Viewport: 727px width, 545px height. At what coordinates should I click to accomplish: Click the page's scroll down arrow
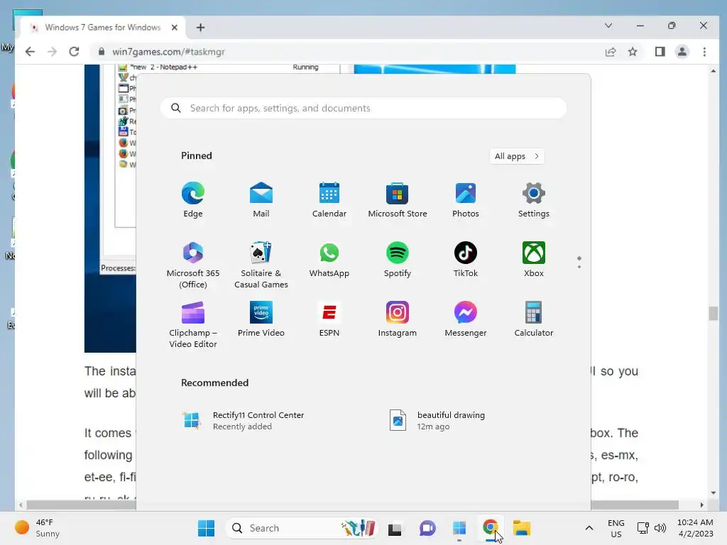click(x=713, y=492)
